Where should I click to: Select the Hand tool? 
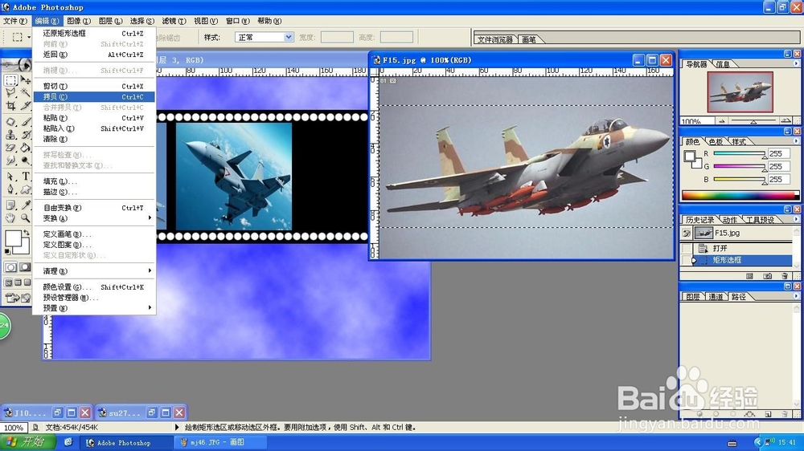[10, 218]
